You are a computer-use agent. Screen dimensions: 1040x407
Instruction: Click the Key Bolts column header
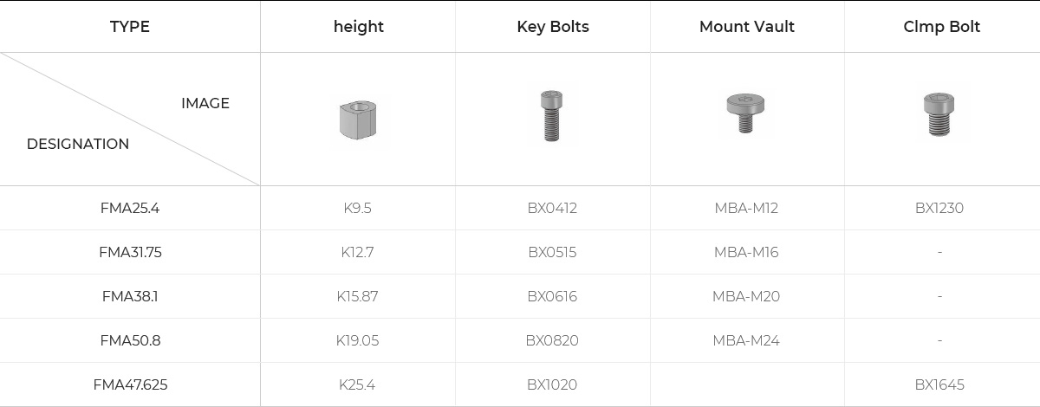coord(552,27)
